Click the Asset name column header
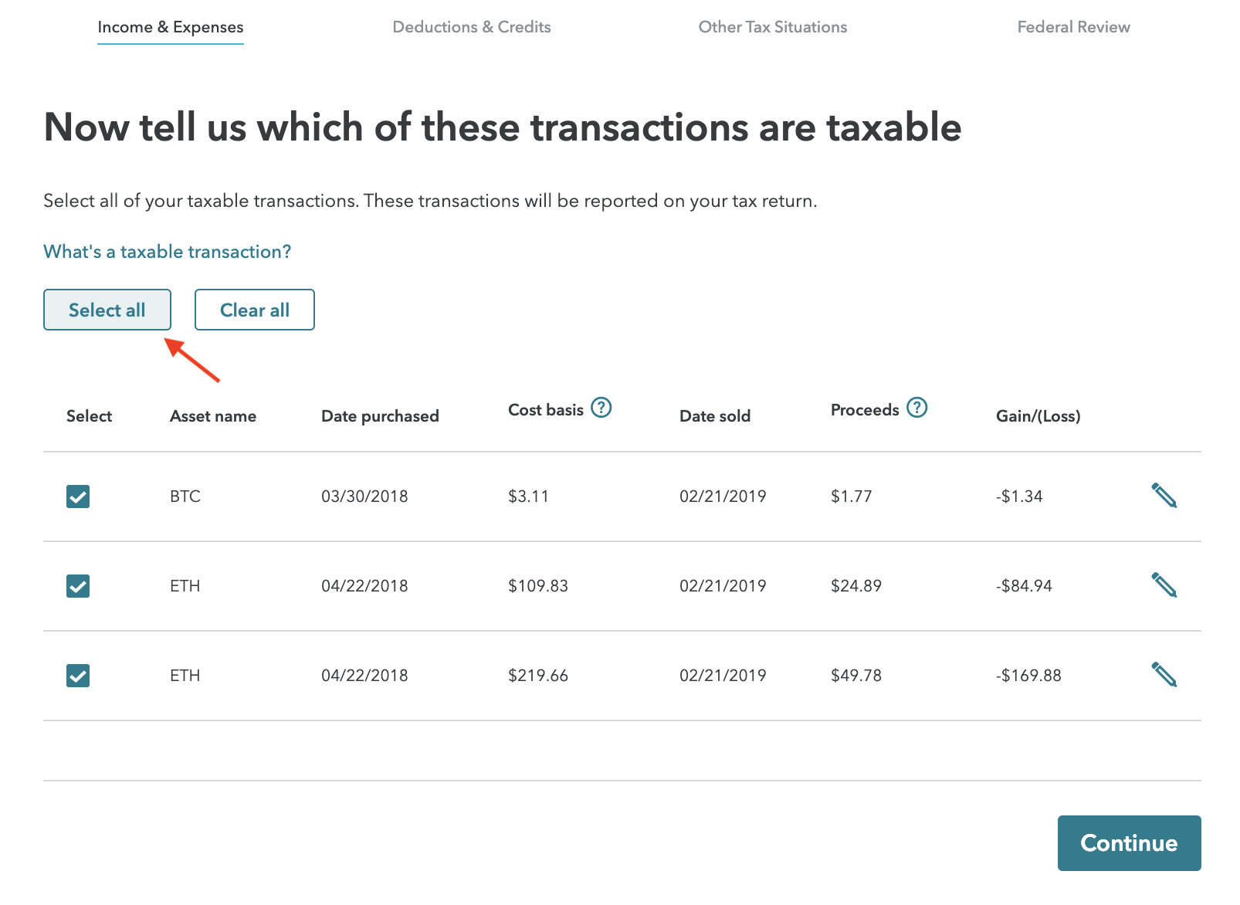Viewport: 1240px width, 905px height. tap(213, 416)
